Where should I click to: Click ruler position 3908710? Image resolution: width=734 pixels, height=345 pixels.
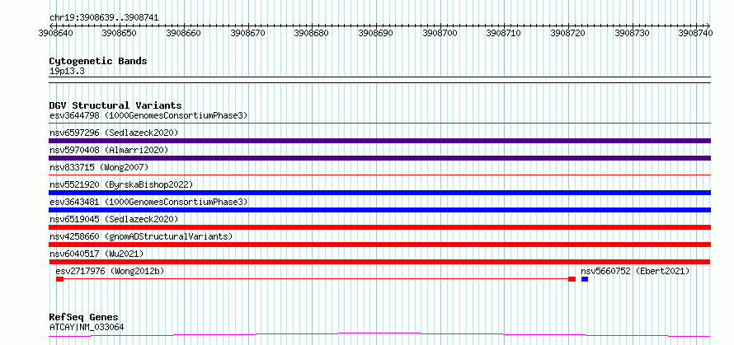(504, 33)
